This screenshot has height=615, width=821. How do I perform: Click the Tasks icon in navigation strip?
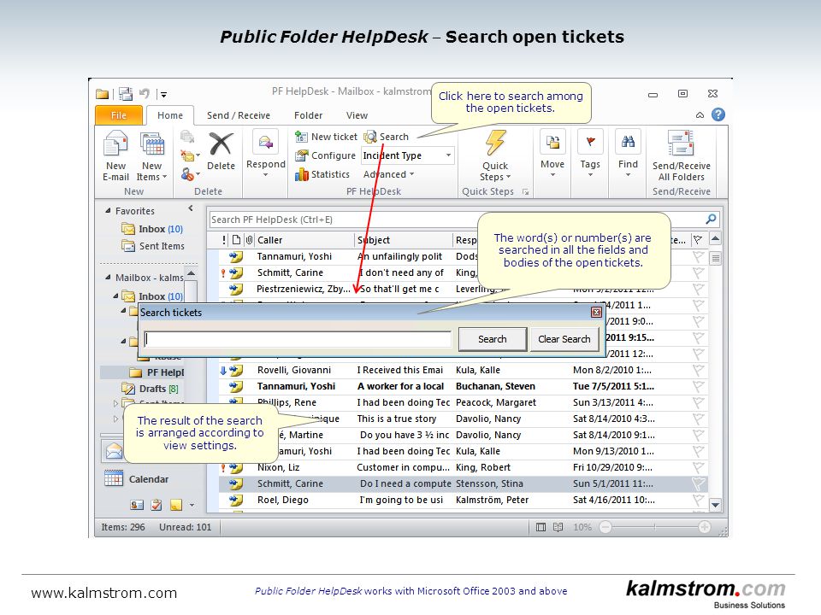[156, 505]
